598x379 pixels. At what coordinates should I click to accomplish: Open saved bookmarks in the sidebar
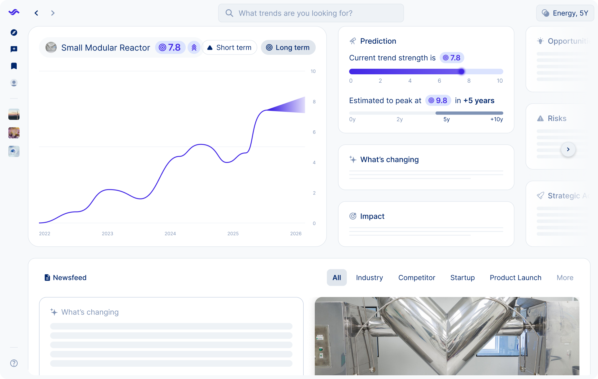(14, 66)
